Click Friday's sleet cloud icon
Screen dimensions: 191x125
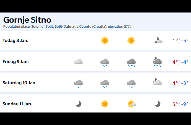104,62
